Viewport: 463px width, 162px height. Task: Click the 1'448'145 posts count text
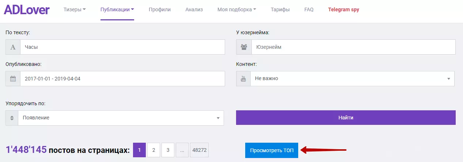click(26, 150)
